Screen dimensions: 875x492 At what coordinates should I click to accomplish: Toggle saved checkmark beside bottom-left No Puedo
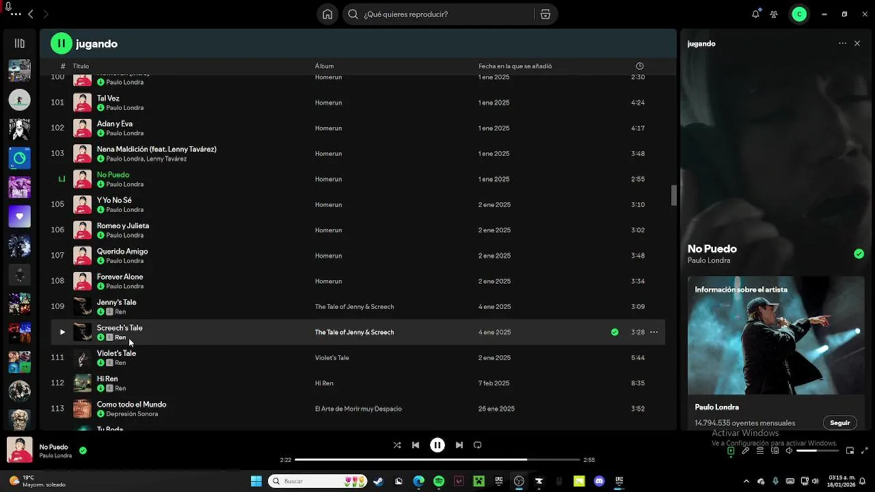[83, 450]
